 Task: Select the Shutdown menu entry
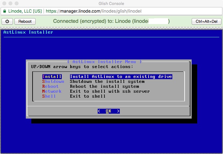[53, 81]
